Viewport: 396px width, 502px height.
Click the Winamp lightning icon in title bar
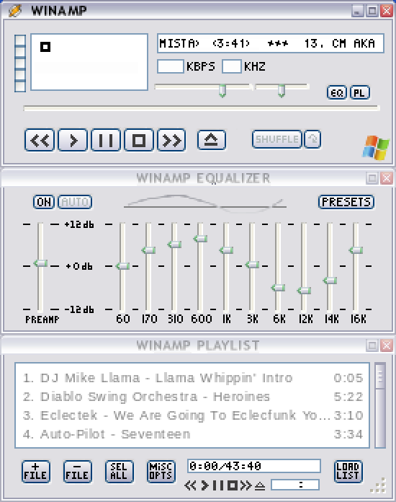click(14, 11)
